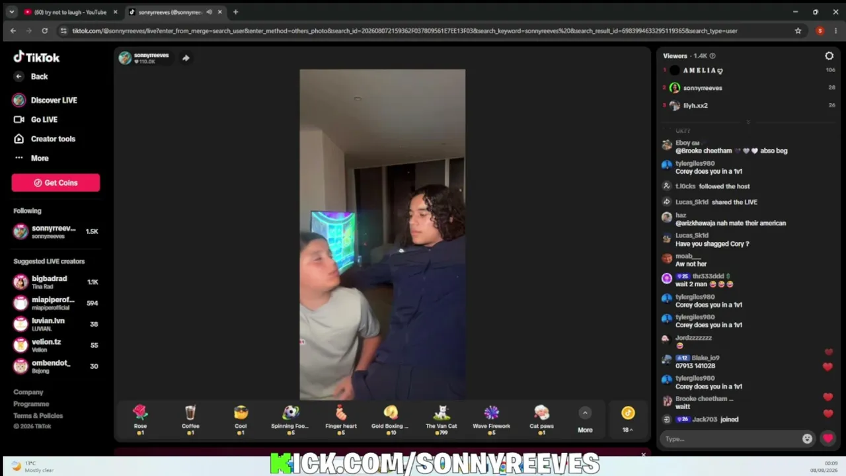Open Discover LIVE in the sidebar
The width and height of the screenshot is (846, 476).
pos(45,100)
